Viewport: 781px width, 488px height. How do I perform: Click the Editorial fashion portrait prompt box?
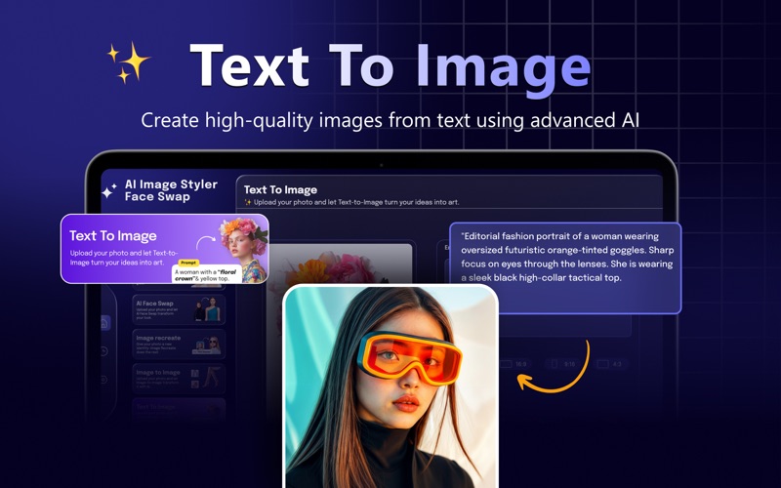coord(565,267)
